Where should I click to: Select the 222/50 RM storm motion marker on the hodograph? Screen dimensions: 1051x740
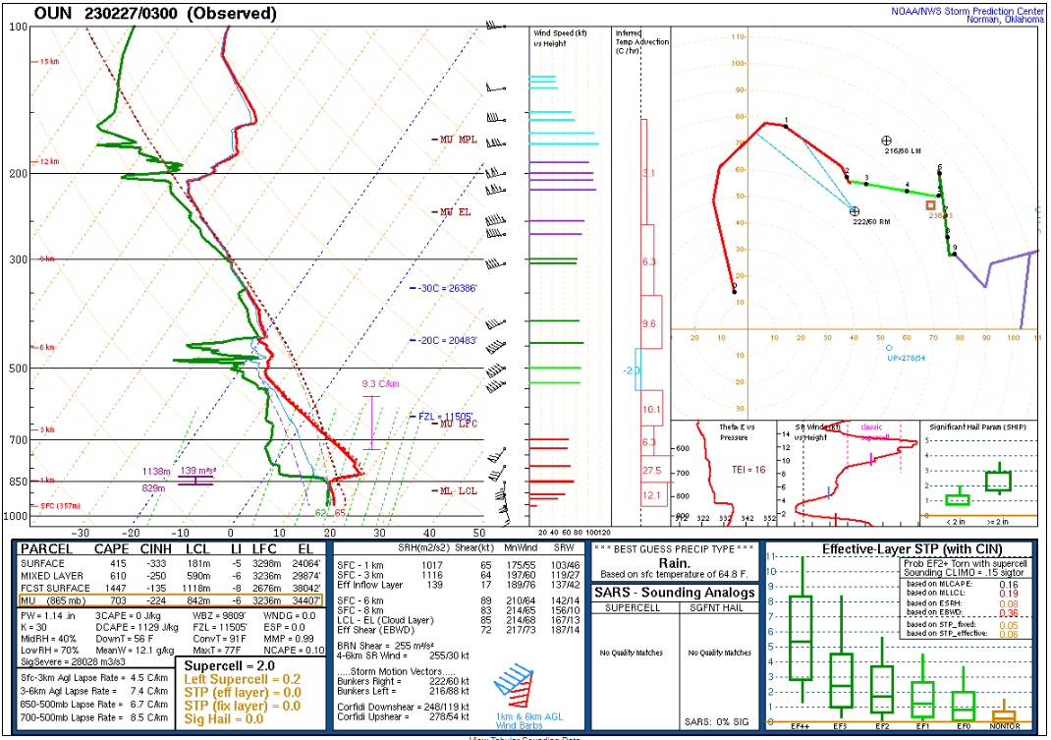point(854,209)
